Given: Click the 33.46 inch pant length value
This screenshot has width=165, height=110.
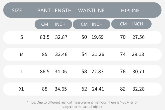Looking at the screenshot, I should coord(61,54).
